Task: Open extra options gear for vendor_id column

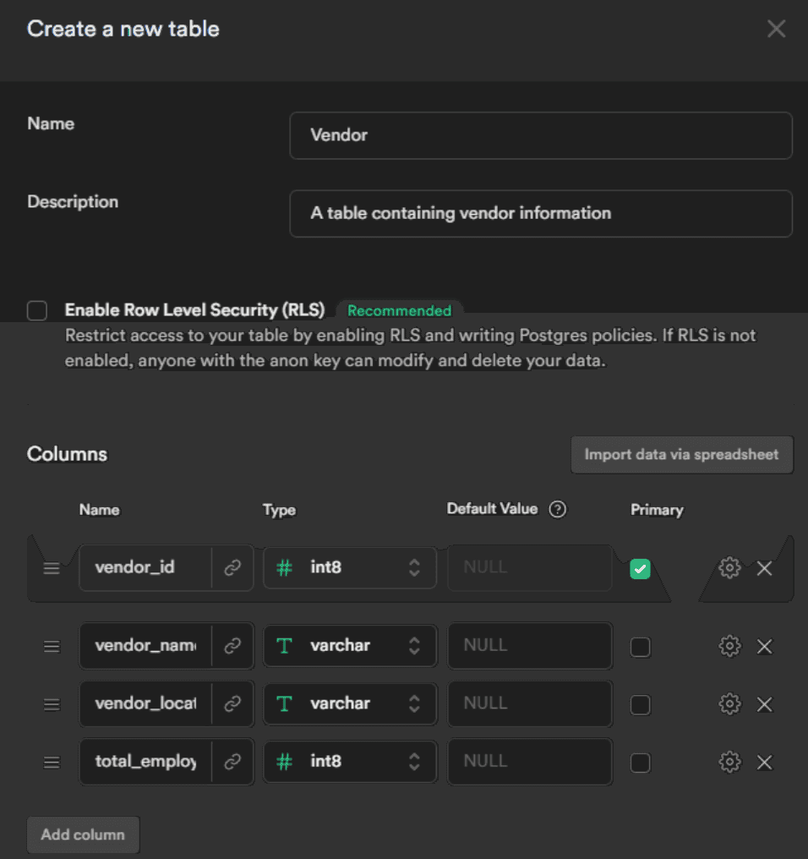Action: (729, 567)
